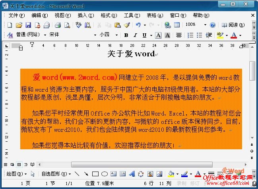The width and height of the screenshot is (258, 189).
Task: Toggle Underline formatting
Action: pos(144,35)
